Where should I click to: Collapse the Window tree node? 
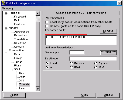6,28
